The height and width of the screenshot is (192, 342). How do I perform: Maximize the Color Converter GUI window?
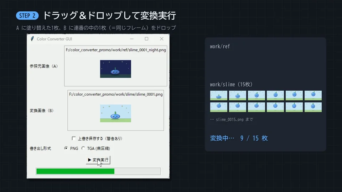(146, 39)
